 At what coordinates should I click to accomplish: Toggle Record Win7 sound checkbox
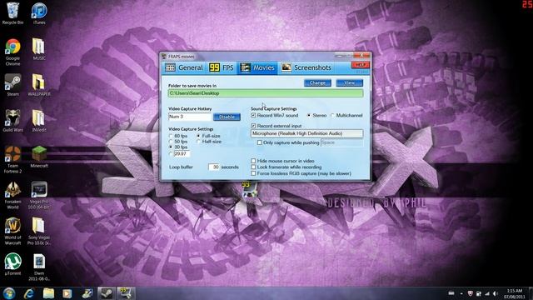[253, 115]
